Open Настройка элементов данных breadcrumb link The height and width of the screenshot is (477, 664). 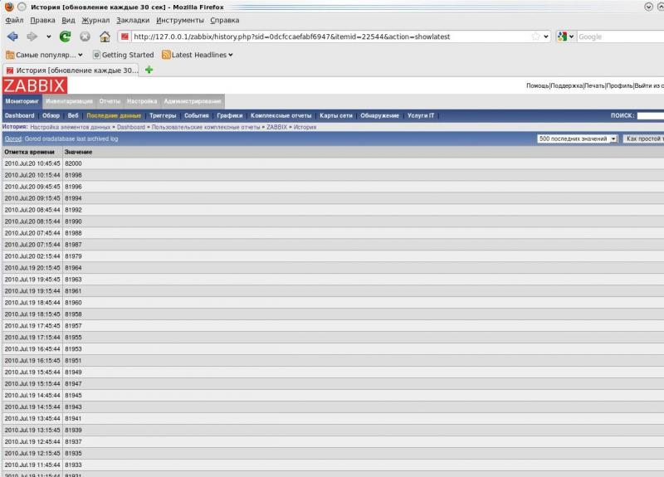pos(71,127)
